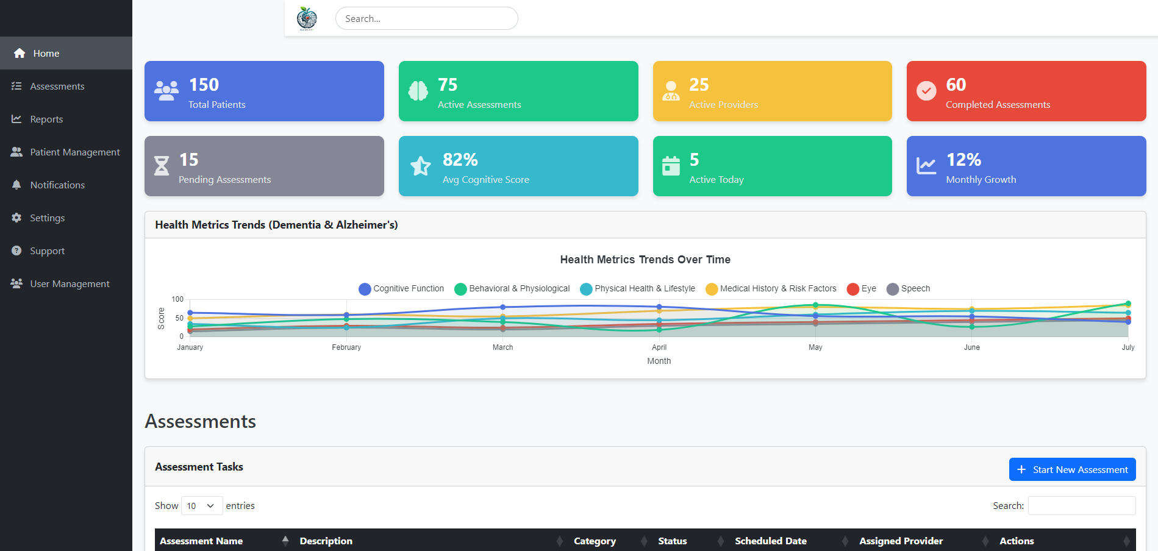Sort table by Assessment Name column
1158x551 pixels.
(224, 541)
